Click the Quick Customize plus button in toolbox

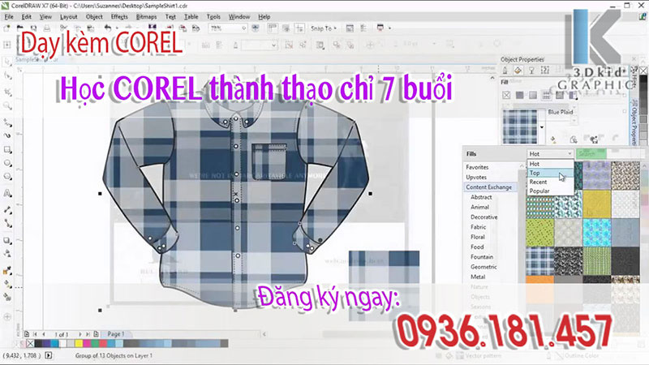(x=7, y=317)
